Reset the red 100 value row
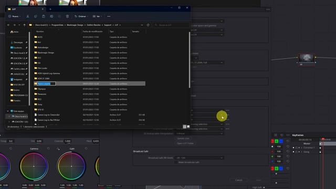This screenshot has width=336, height=189. coord(288,151)
